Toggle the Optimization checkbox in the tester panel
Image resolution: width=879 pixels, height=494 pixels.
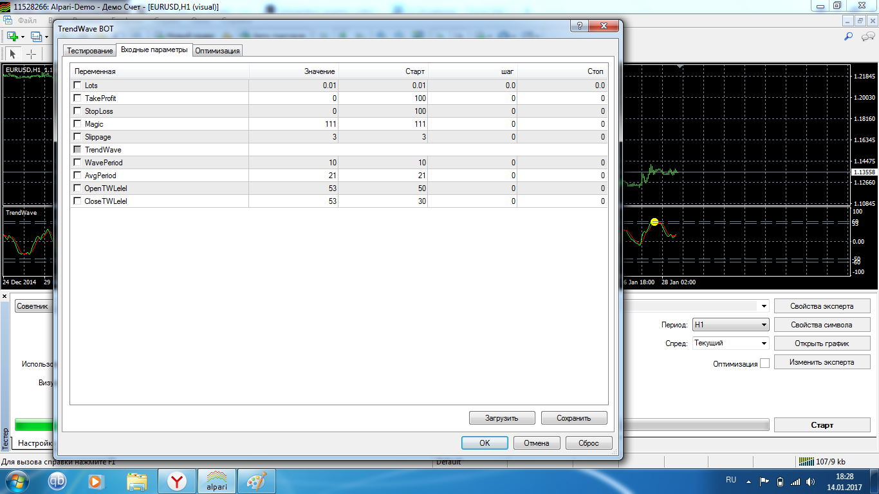(x=764, y=363)
